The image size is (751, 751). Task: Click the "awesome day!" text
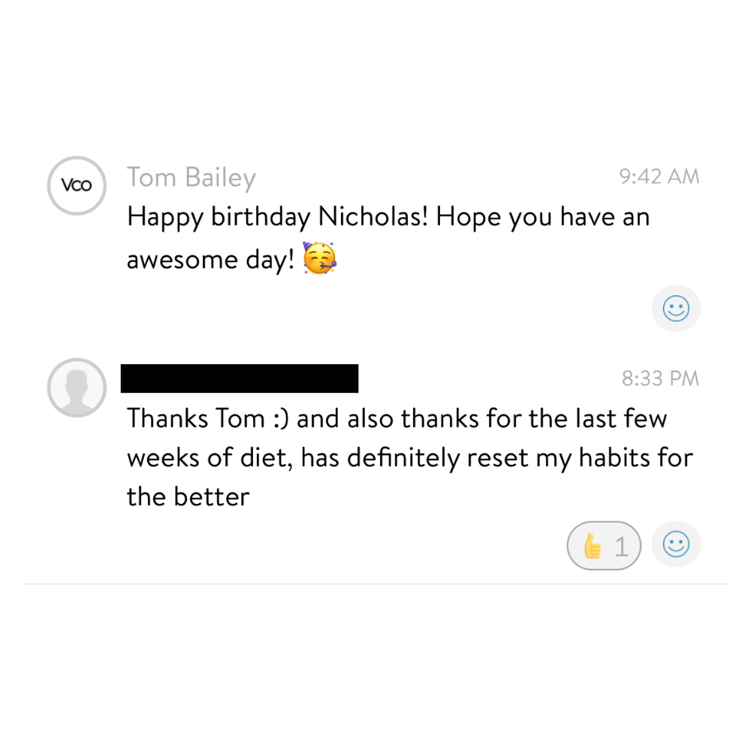tap(211, 260)
